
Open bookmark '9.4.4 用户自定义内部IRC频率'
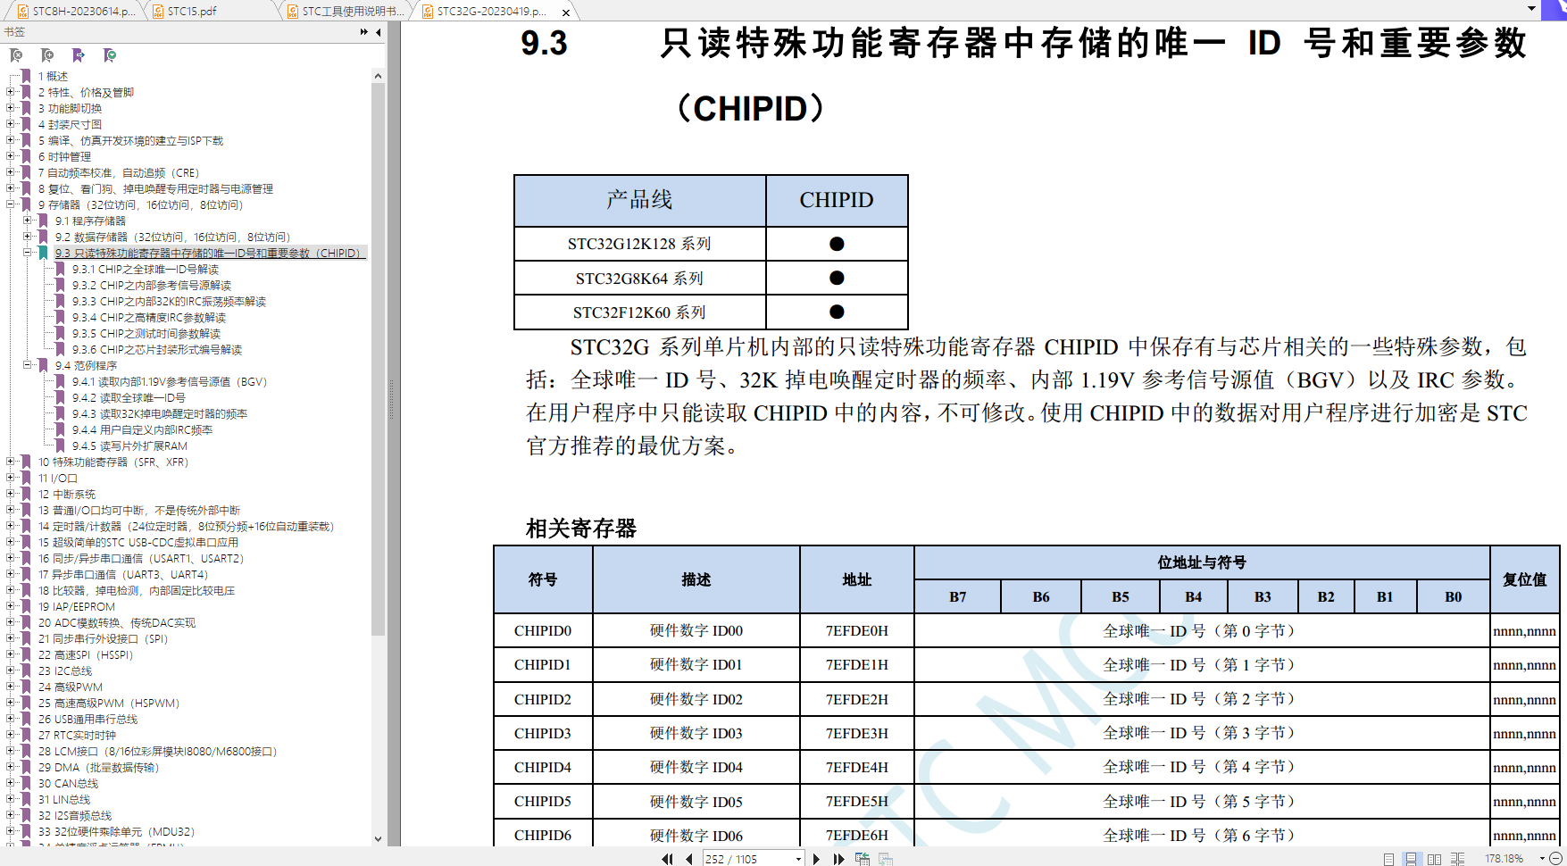tap(142, 429)
